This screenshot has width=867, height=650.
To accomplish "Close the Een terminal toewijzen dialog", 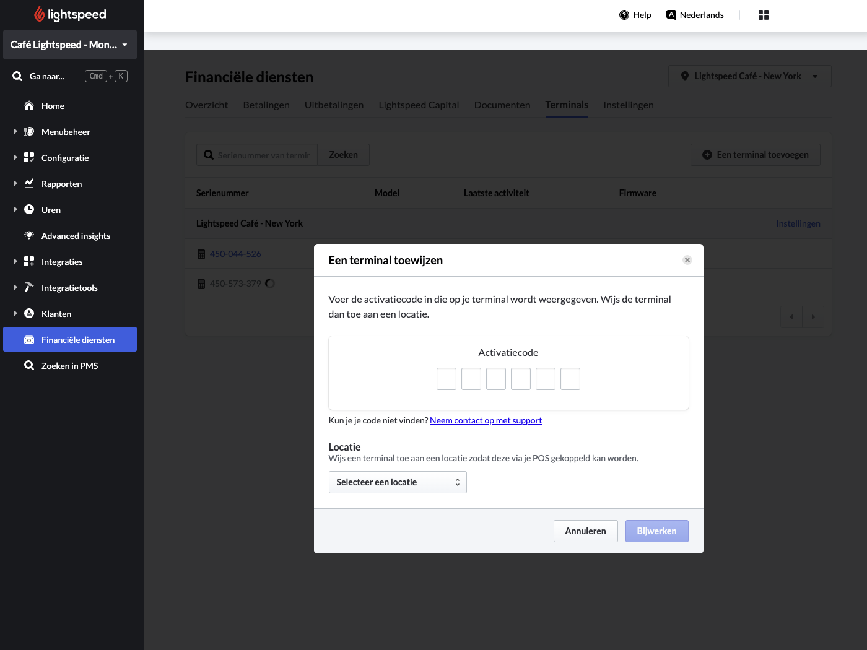I will pos(687,260).
